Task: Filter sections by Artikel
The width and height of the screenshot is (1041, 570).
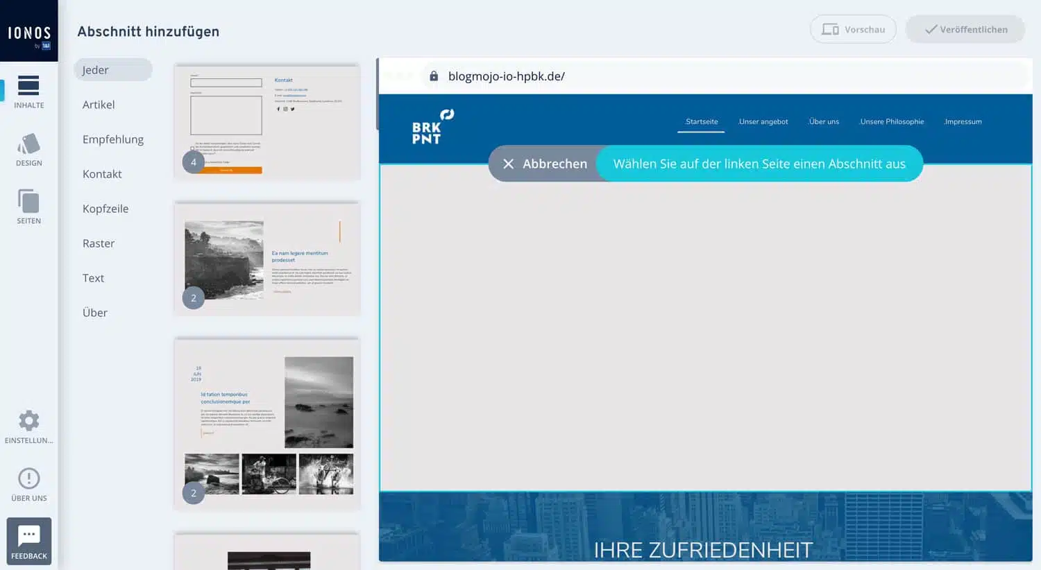Action: 98,104
